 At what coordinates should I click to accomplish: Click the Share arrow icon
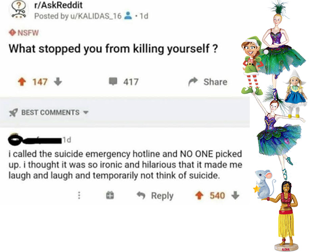(x=193, y=82)
